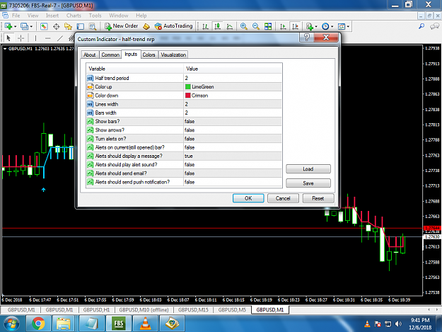Screen dimensions: 442x332
Task: Zoom out of the chart
Action: [256, 26]
